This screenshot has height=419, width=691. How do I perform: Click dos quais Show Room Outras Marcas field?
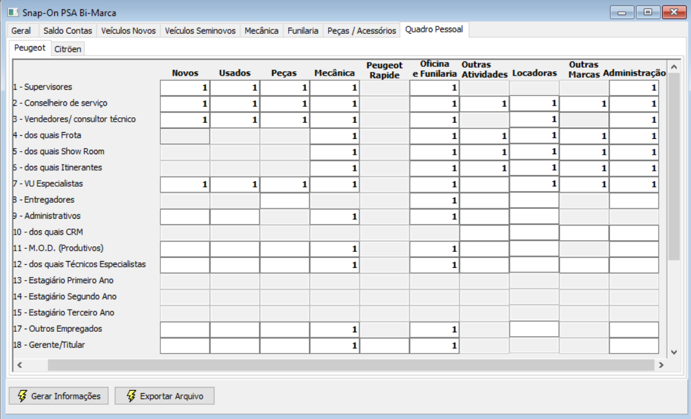tap(584, 152)
